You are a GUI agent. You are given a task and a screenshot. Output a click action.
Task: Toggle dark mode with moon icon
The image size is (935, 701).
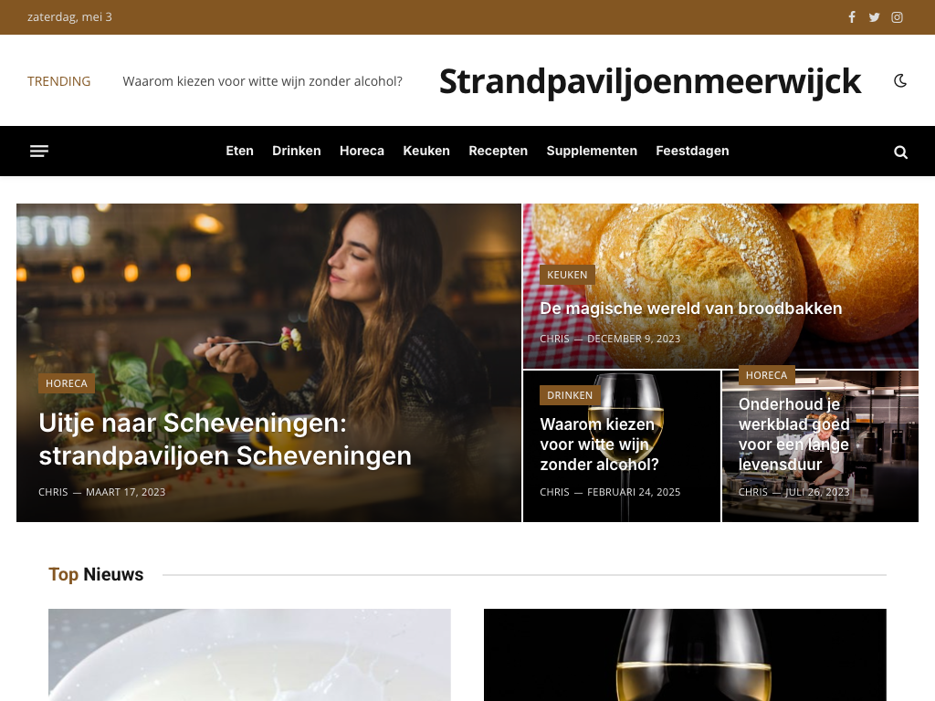point(900,80)
